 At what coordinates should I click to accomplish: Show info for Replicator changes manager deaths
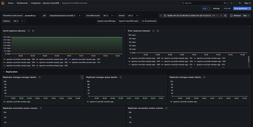tap(40, 77)
